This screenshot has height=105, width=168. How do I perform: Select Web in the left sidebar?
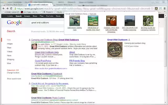click(x=9, y=40)
